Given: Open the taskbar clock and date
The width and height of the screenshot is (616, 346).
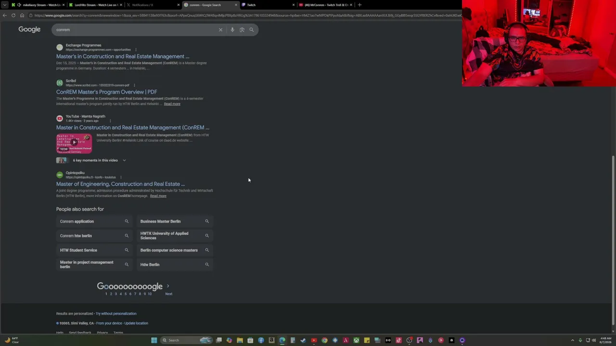Looking at the screenshot, I should [x=605, y=340].
